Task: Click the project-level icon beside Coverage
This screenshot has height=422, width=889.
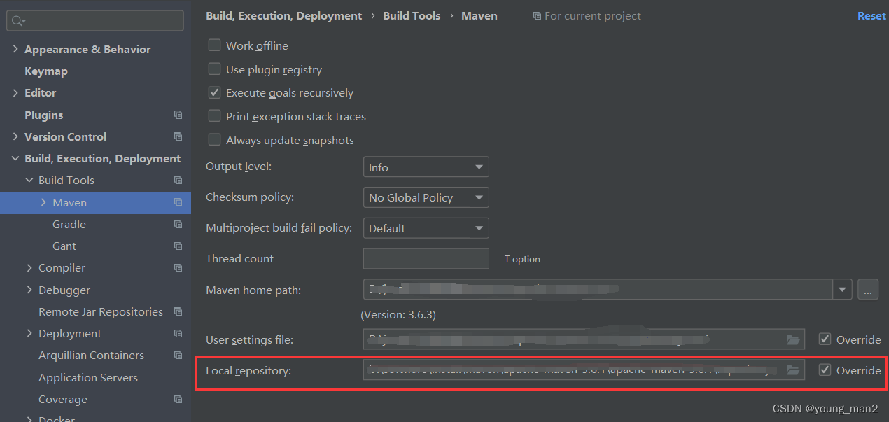Action: (x=178, y=399)
